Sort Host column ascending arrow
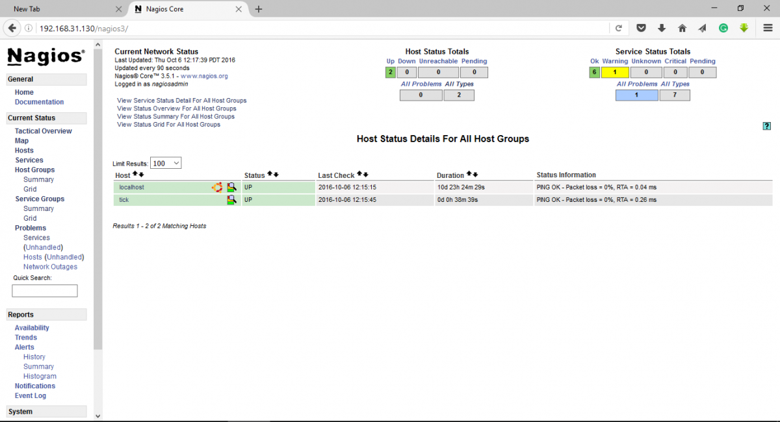The width and height of the screenshot is (780, 422). 135,175
